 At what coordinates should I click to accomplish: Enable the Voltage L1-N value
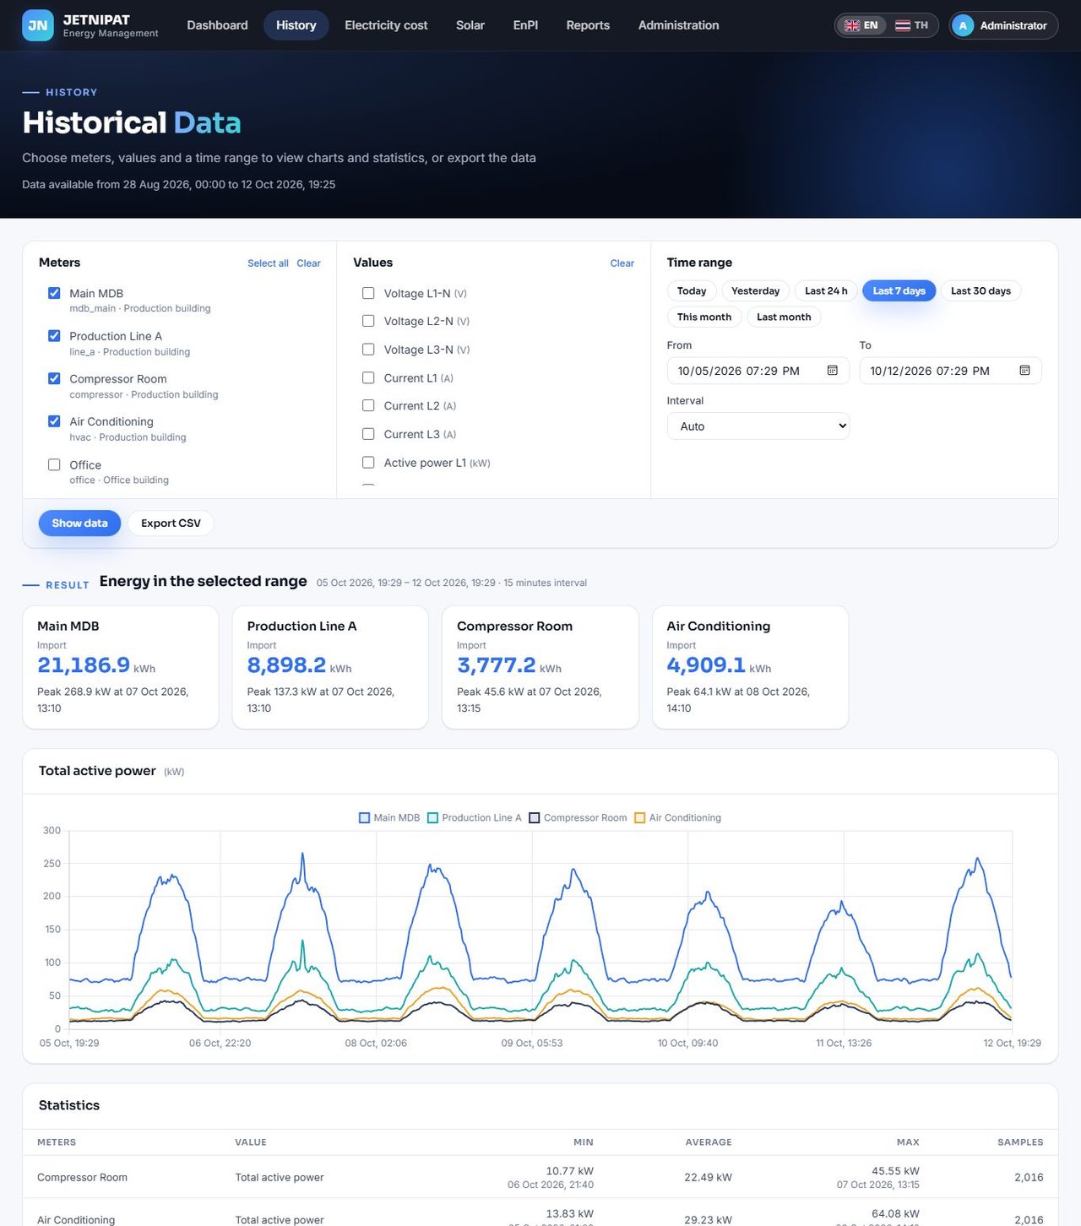pos(368,293)
